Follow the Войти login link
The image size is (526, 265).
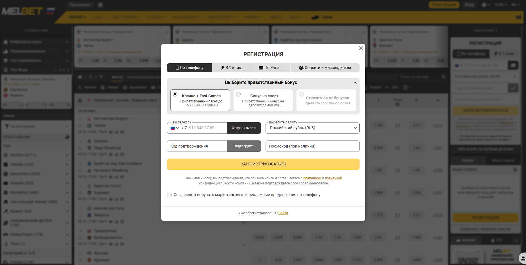(x=283, y=213)
